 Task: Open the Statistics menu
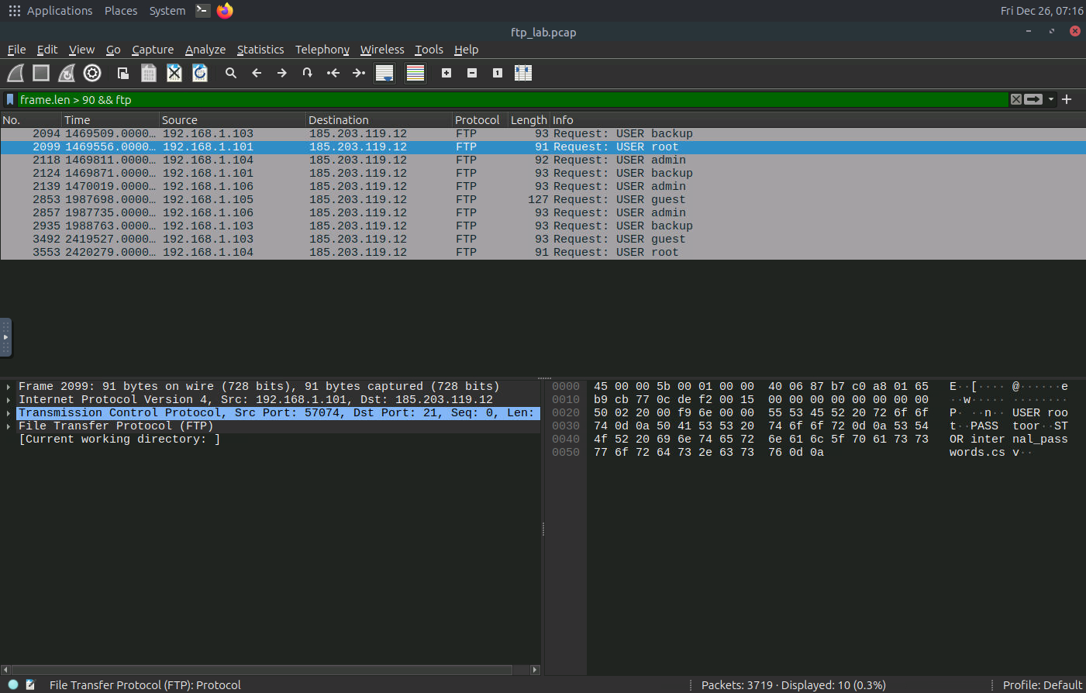pos(260,50)
